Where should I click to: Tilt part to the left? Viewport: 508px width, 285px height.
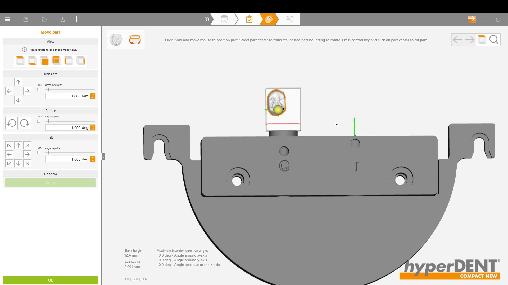point(9,154)
